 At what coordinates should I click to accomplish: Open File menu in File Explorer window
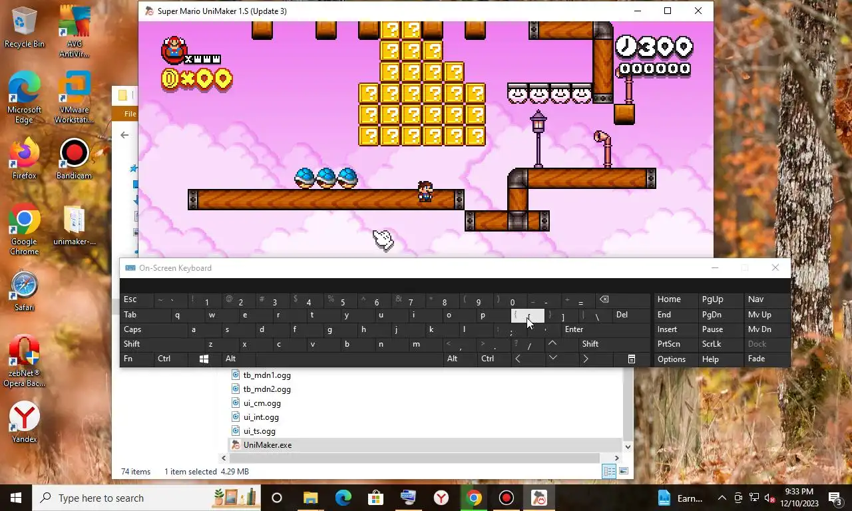point(130,114)
